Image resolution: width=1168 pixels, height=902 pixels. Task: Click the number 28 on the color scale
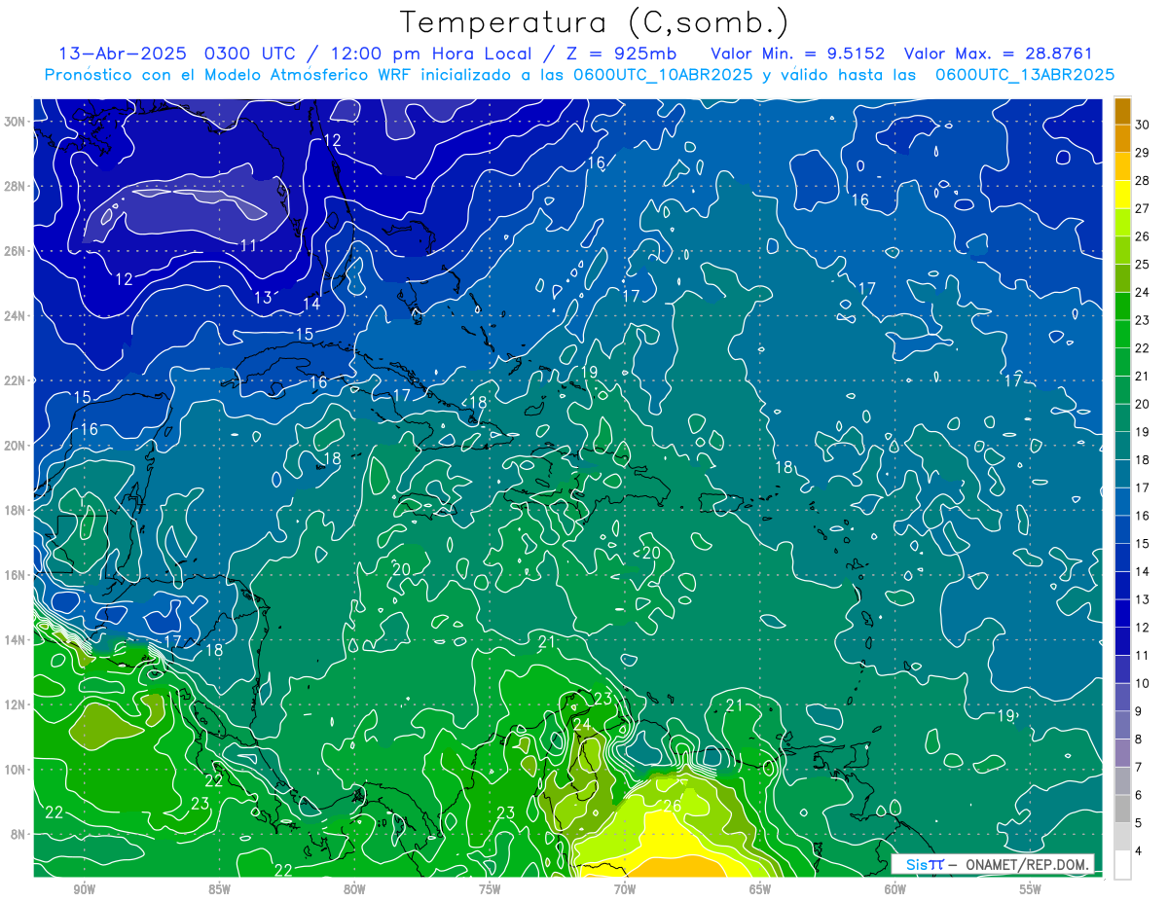click(1142, 180)
